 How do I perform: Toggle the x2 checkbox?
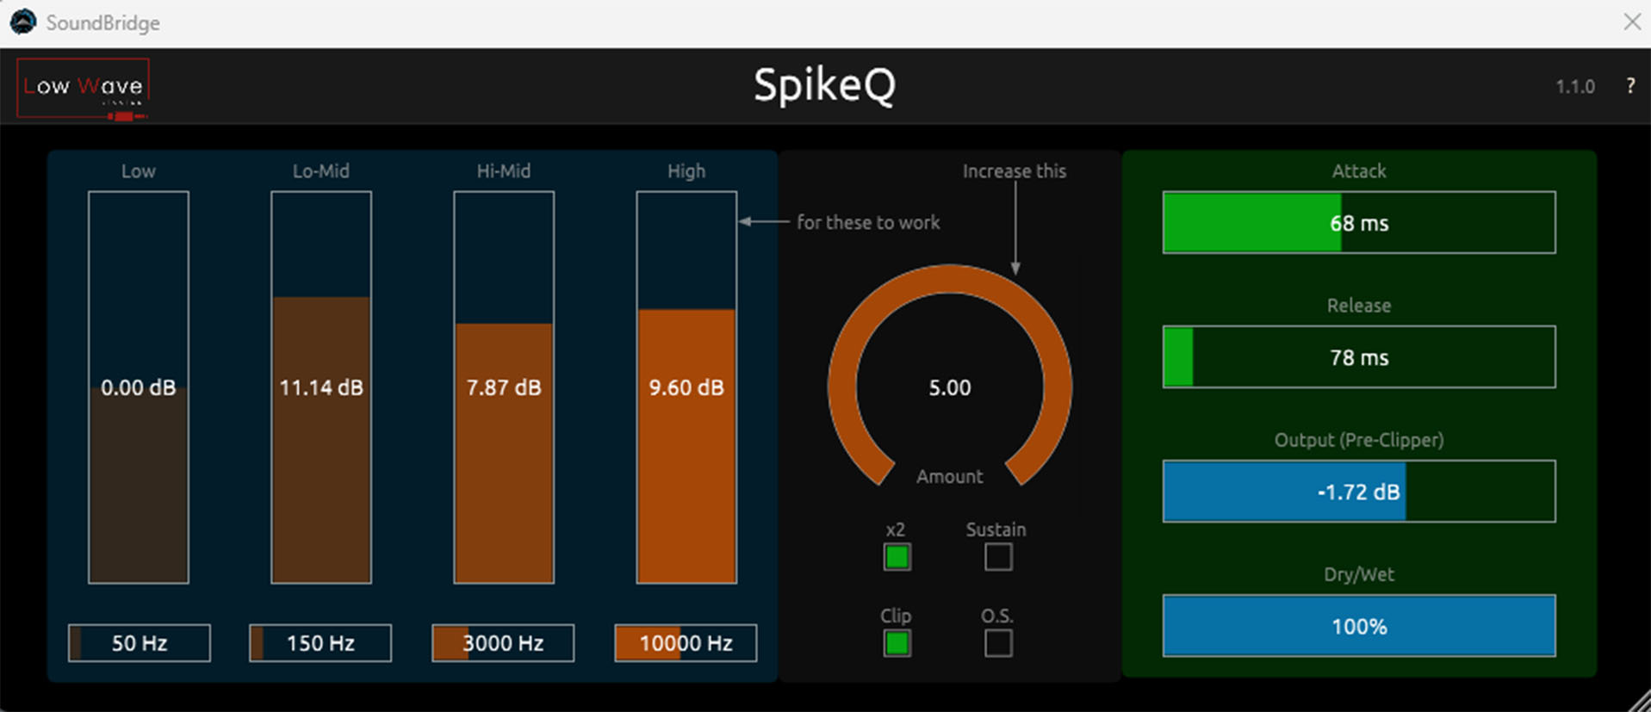pyautogui.click(x=897, y=557)
